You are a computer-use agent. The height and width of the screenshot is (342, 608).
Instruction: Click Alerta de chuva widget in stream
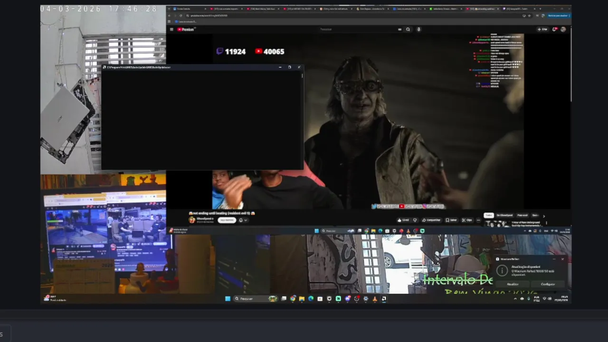pos(178,231)
